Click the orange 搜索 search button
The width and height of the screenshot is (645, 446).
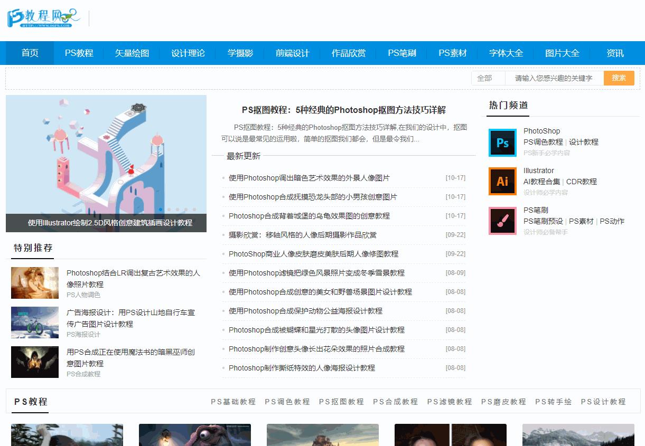(619, 78)
